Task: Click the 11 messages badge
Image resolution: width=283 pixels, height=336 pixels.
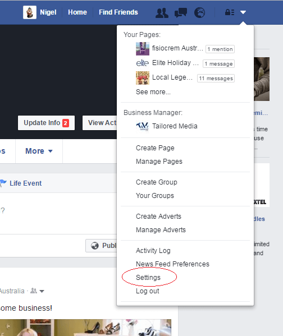Action: (216, 78)
